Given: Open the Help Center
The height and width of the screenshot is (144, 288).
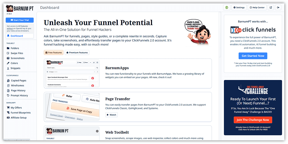Looking at the screenshot, I should tap(257, 8).
